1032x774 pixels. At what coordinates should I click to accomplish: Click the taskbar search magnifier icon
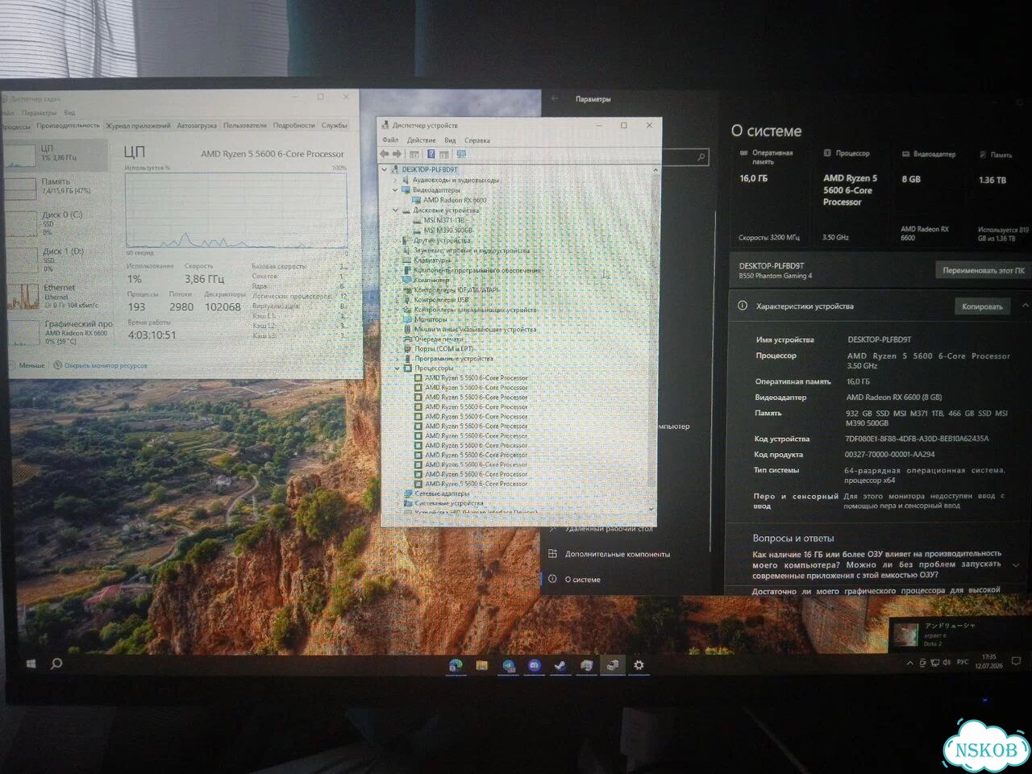56,664
